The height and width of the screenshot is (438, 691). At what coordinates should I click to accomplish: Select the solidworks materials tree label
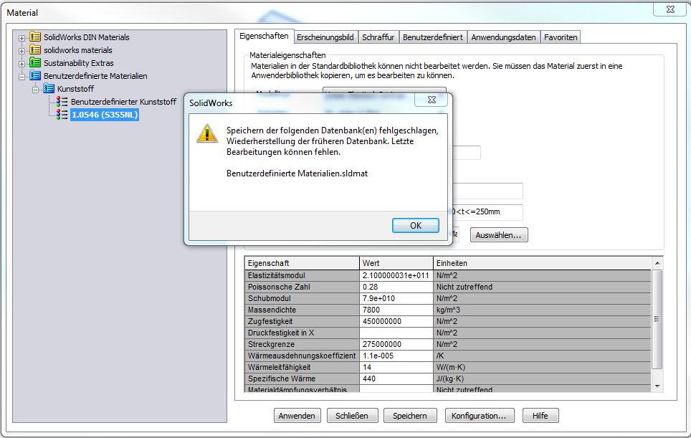point(78,50)
